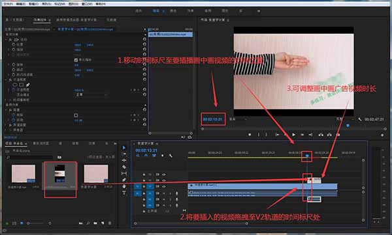Select the Ripple Edit tool
This screenshot has width=392, height=235.
[x=124, y=161]
